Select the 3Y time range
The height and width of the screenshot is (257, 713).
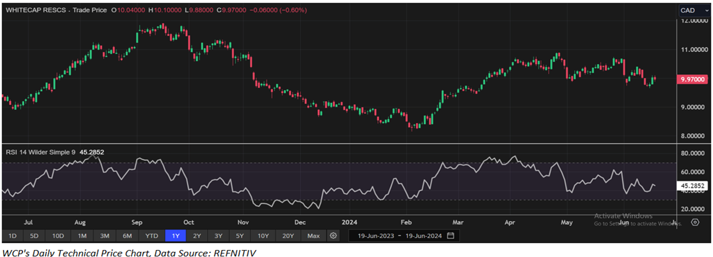[218, 236]
